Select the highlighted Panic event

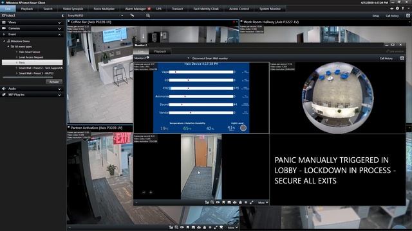(x=32, y=62)
